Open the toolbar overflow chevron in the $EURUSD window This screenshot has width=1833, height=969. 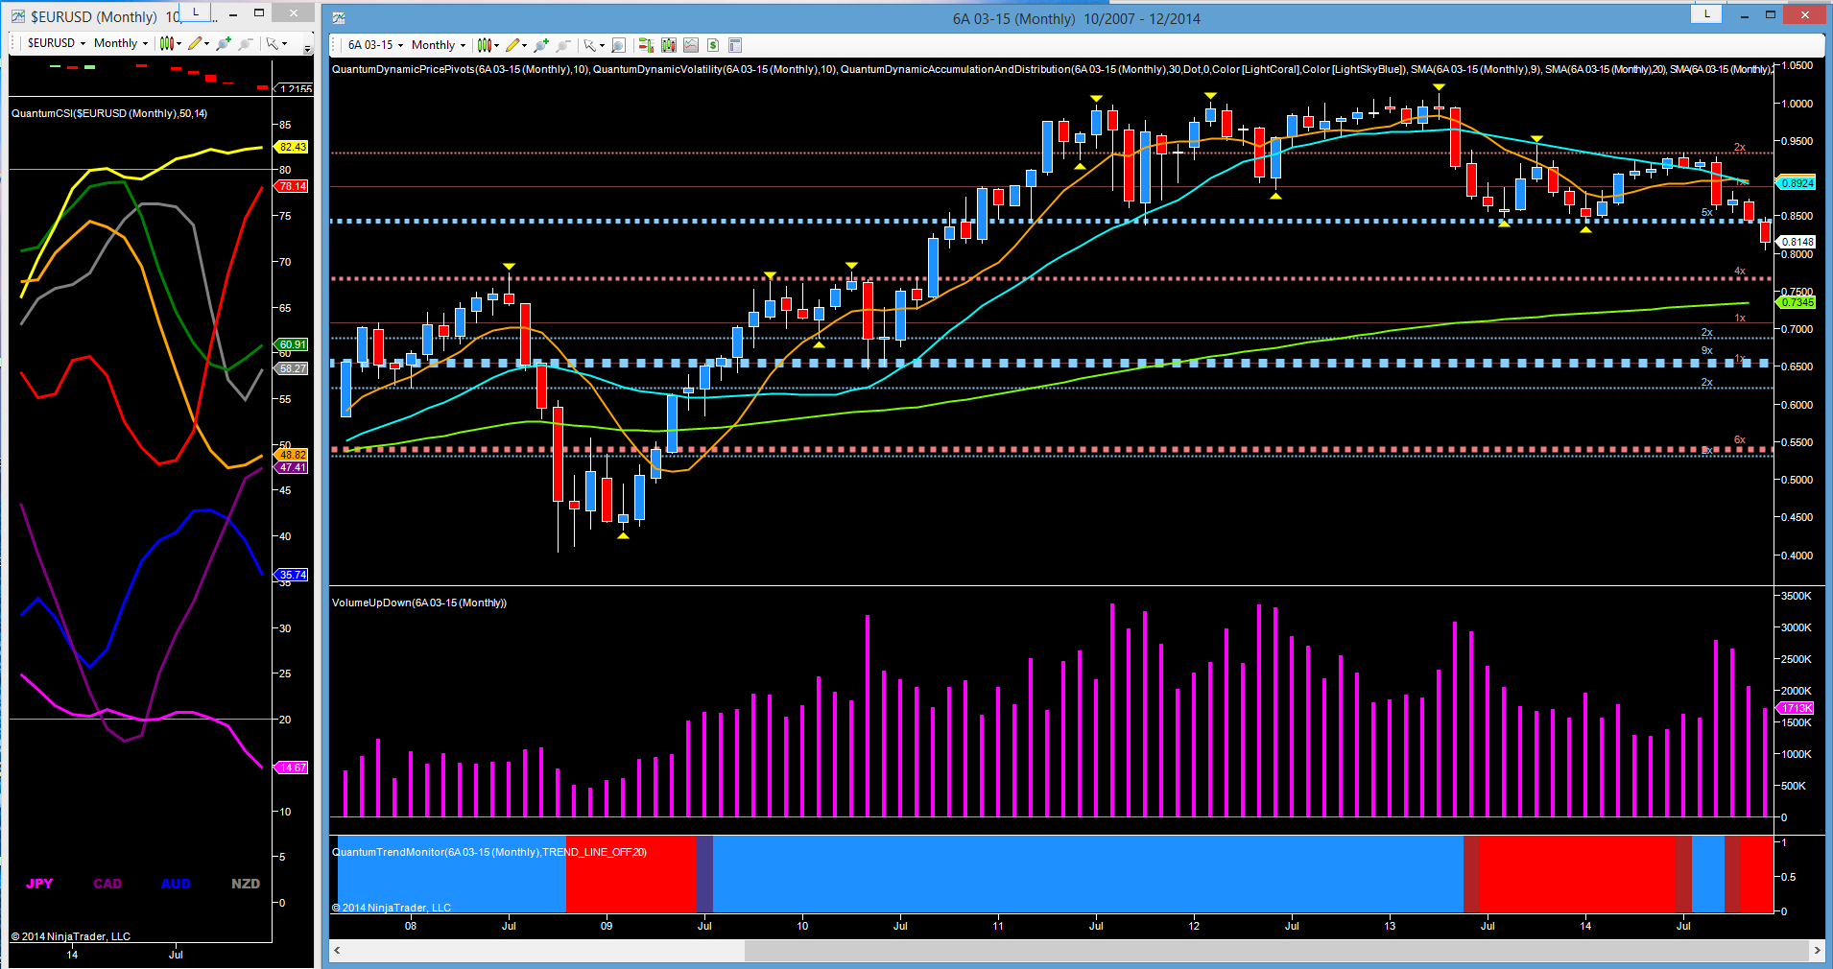pyautogui.click(x=307, y=48)
